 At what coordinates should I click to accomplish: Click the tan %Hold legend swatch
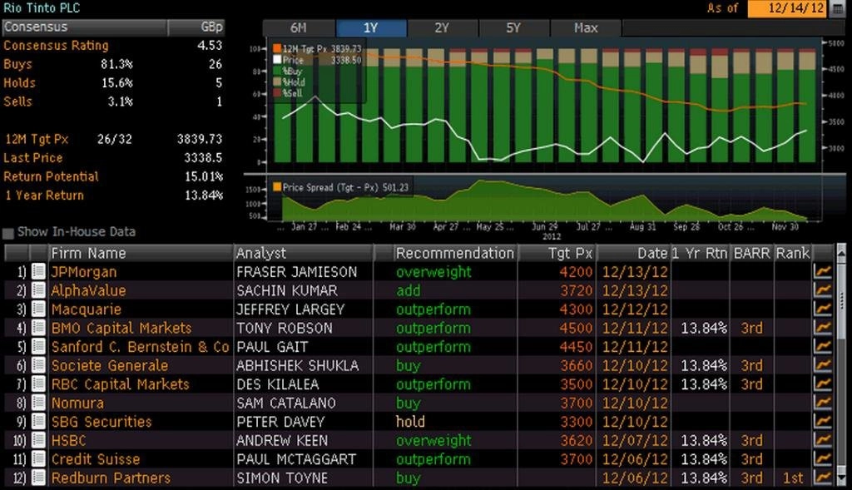pyautogui.click(x=277, y=82)
